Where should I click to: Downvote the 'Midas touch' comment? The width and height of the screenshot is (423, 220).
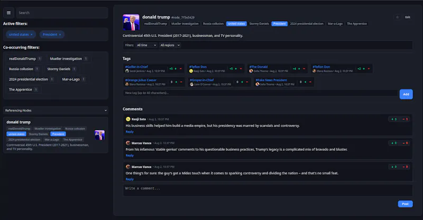coord(405,167)
